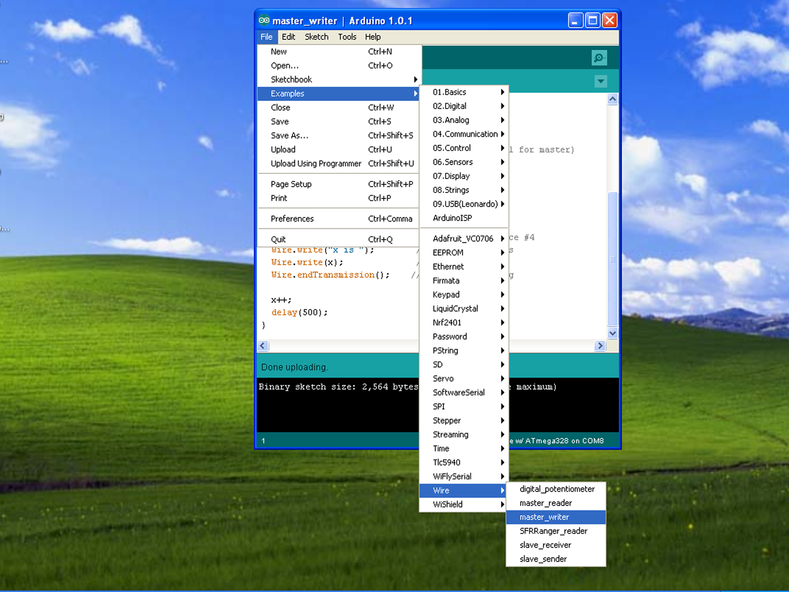Minimize the Arduino window
Image resolution: width=789 pixels, height=592 pixels.
coord(575,20)
